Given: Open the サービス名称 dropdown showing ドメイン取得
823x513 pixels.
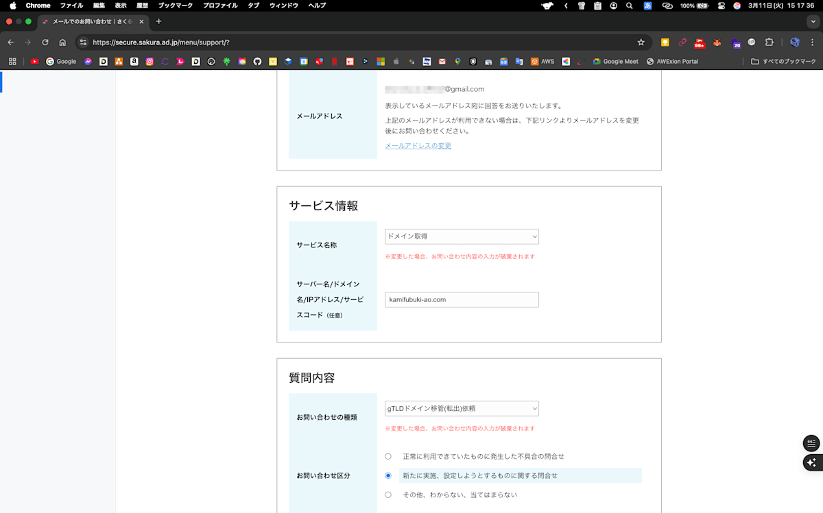Looking at the screenshot, I should [461, 236].
